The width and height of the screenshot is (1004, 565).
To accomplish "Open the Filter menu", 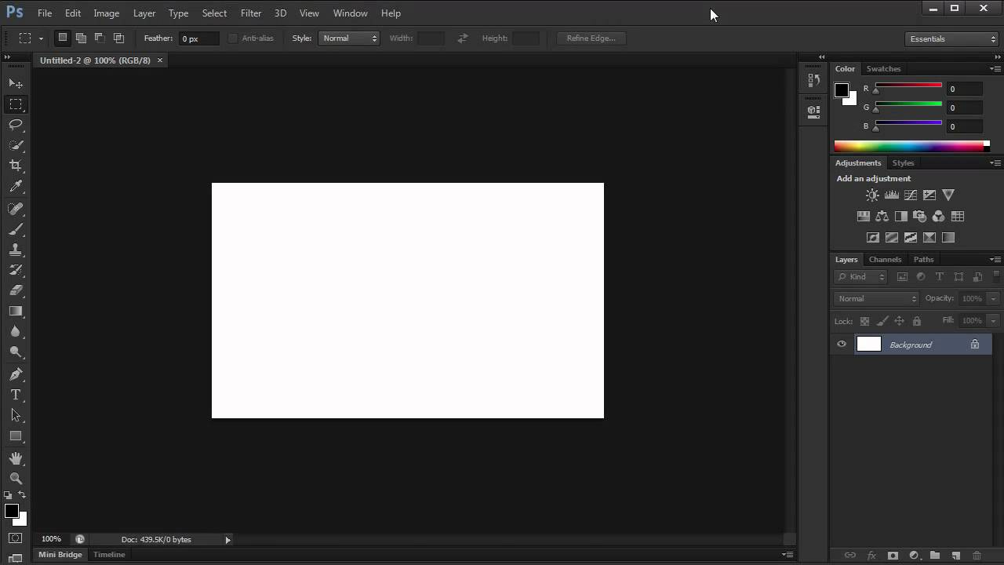I will click(x=251, y=13).
